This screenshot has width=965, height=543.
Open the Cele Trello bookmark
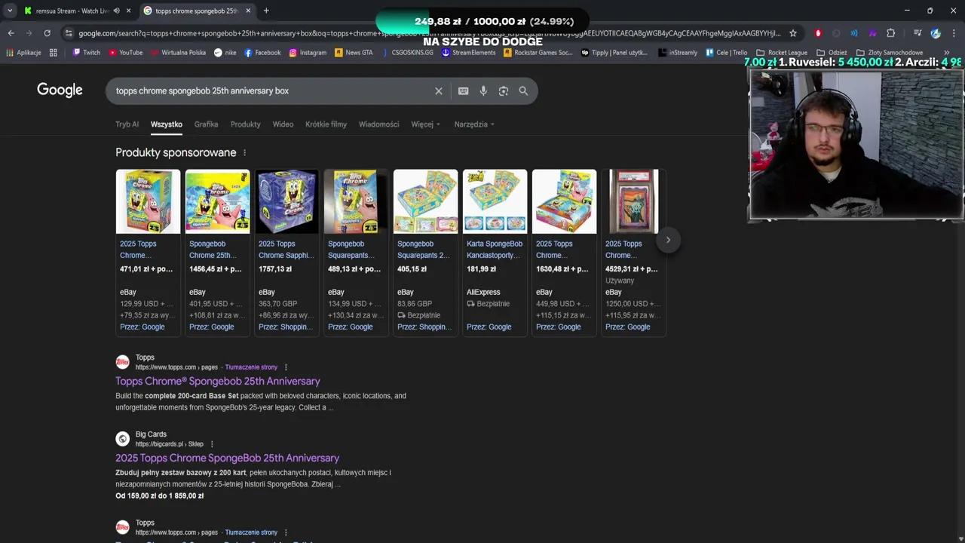[727, 53]
